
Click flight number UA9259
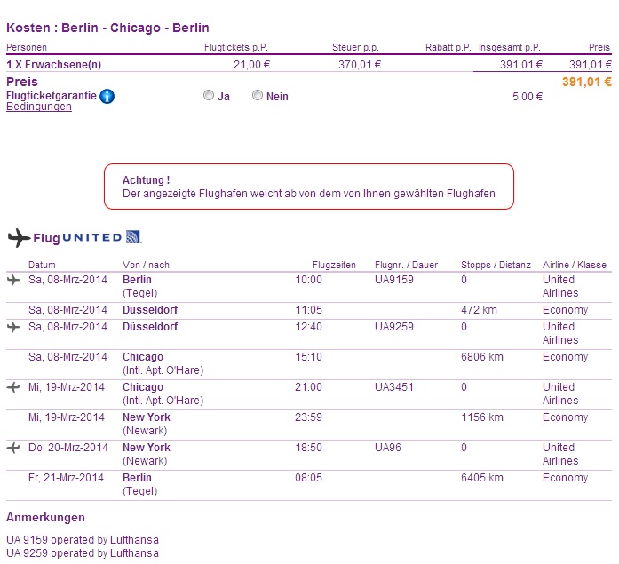[x=394, y=327]
